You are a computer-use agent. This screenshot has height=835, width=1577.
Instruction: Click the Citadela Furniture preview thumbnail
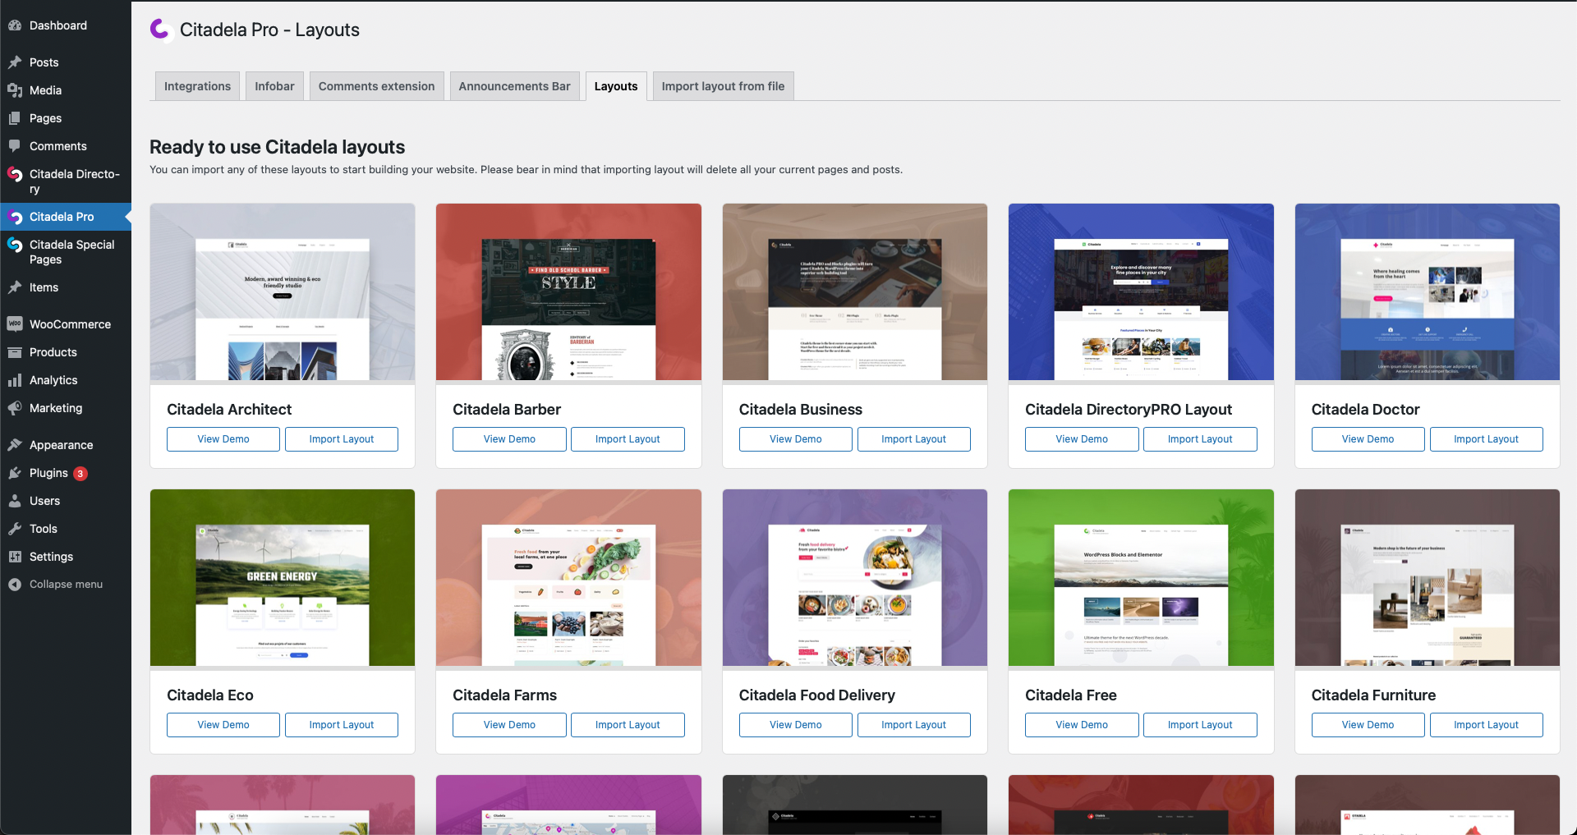point(1428,578)
